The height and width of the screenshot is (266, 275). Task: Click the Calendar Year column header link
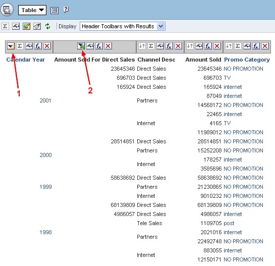pyautogui.click(x=26, y=60)
